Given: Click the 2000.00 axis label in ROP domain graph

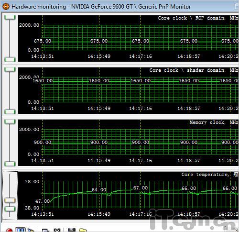Looking at the screenshot, I should (29, 25).
